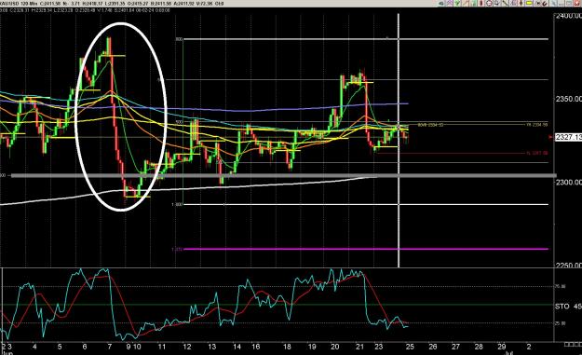Click the black hook-shaped icon in toolbar

pyautogui.click(x=545, y=3)
